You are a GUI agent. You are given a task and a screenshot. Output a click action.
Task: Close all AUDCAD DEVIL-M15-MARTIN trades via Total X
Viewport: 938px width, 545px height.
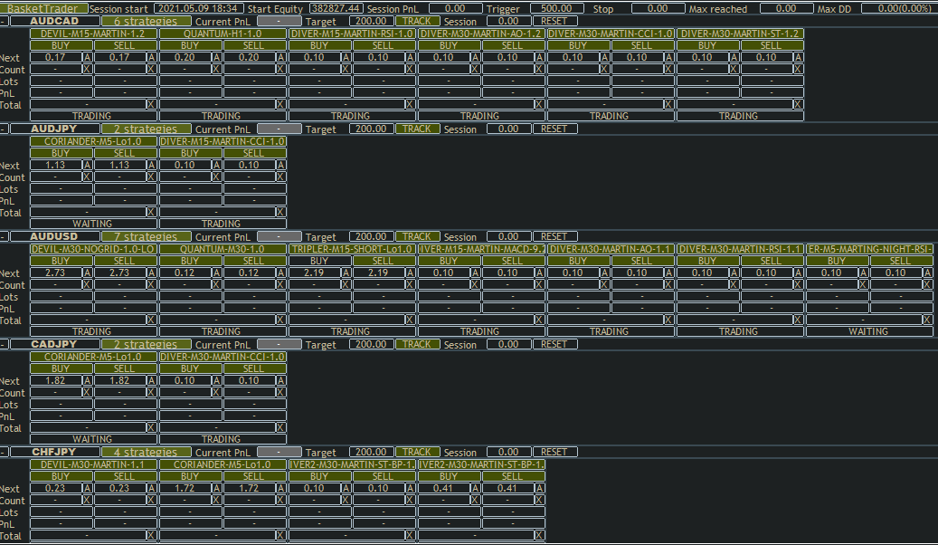tap(151, 104)
